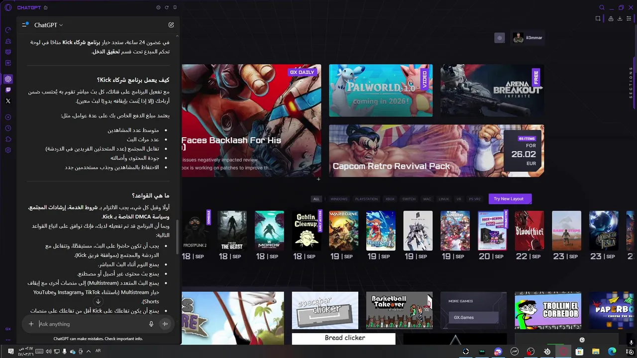Viewport: 637px width, 358px height.
Task: Pin the ChatGPT sidebar panel
Action: point(175,7)
